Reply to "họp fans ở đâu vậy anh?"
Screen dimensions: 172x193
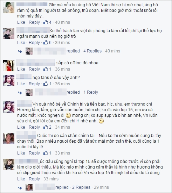pyautogui.click(x=34, y=84)
